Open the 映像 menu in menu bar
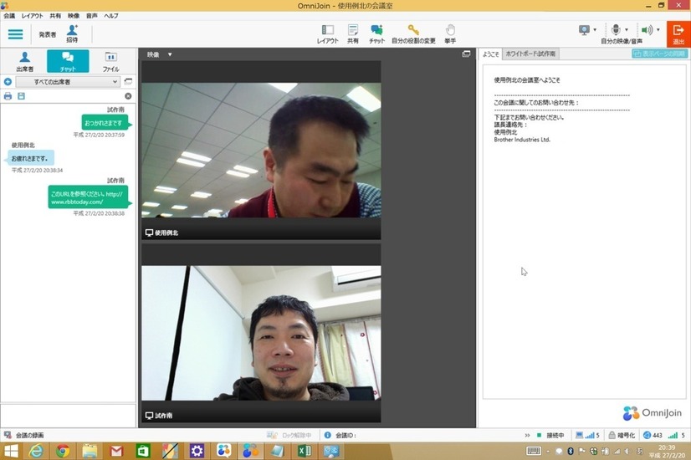 74,16
